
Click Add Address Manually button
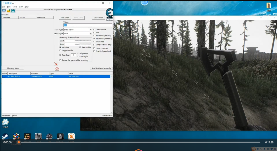[x=101, y=68]
